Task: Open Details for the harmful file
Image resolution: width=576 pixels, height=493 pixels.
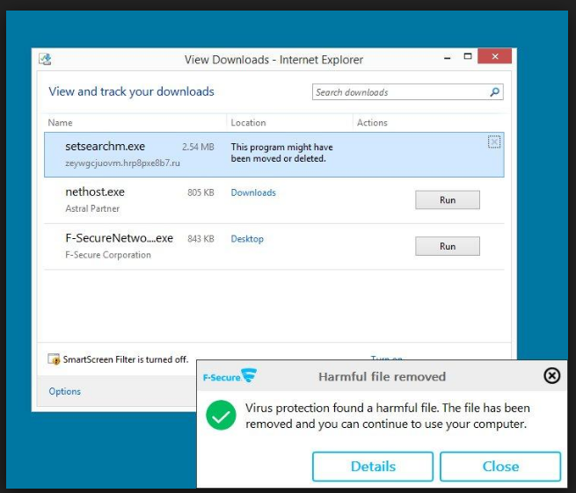Action: (x=373, y=467)
